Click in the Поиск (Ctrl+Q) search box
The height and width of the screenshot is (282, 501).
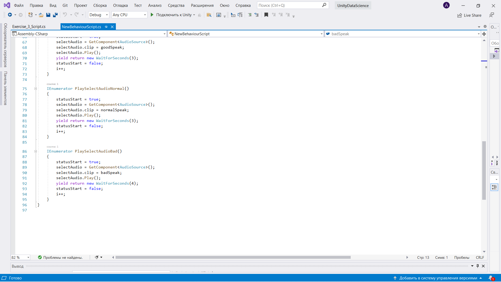point(293,5)
